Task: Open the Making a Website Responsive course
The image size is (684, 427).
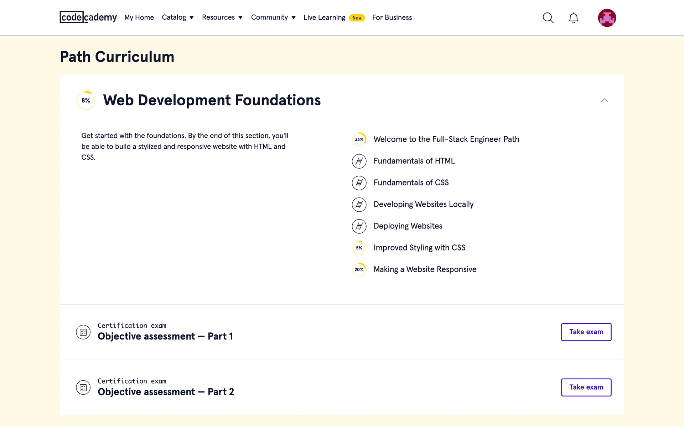Action: [x=425, y=269]
